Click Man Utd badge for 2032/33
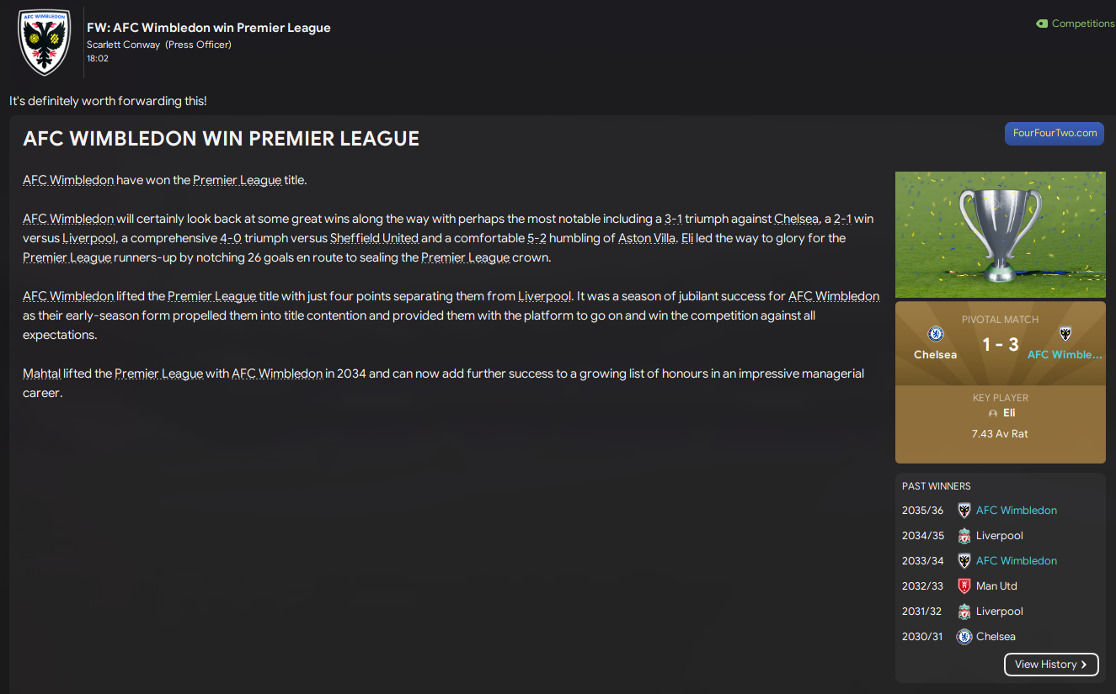Viewport: 1116px width, 694px height. [x=964, y=586]
